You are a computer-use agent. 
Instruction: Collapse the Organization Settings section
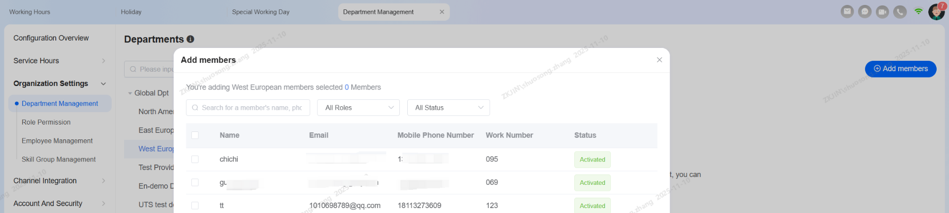click(103, 84)
